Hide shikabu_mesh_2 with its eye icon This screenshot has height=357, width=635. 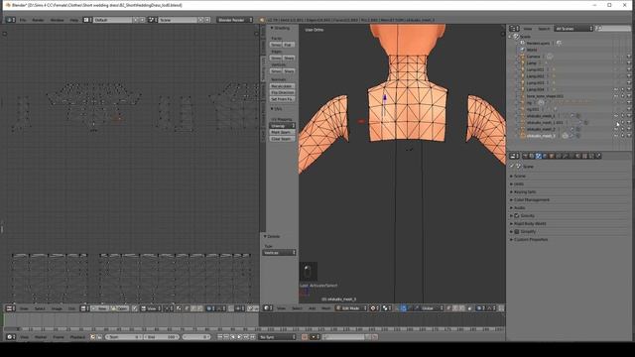(616, 129)
